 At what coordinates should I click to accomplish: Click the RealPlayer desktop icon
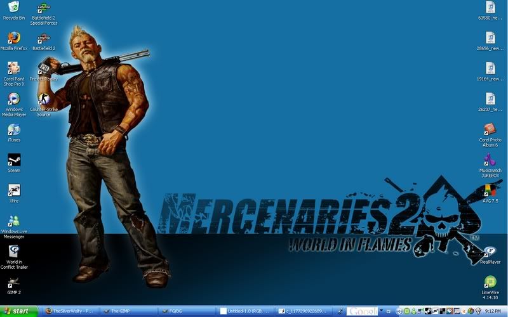[x=490, y=255]
